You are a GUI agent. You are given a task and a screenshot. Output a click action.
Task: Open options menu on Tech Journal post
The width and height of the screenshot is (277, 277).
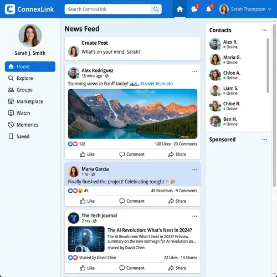194,216
